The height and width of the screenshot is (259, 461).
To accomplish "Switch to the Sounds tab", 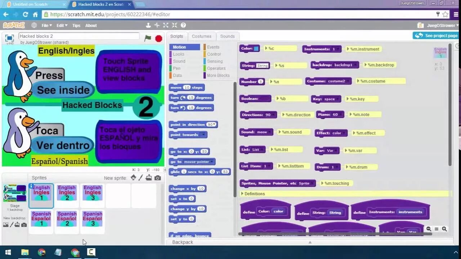I will click(227, 36).
